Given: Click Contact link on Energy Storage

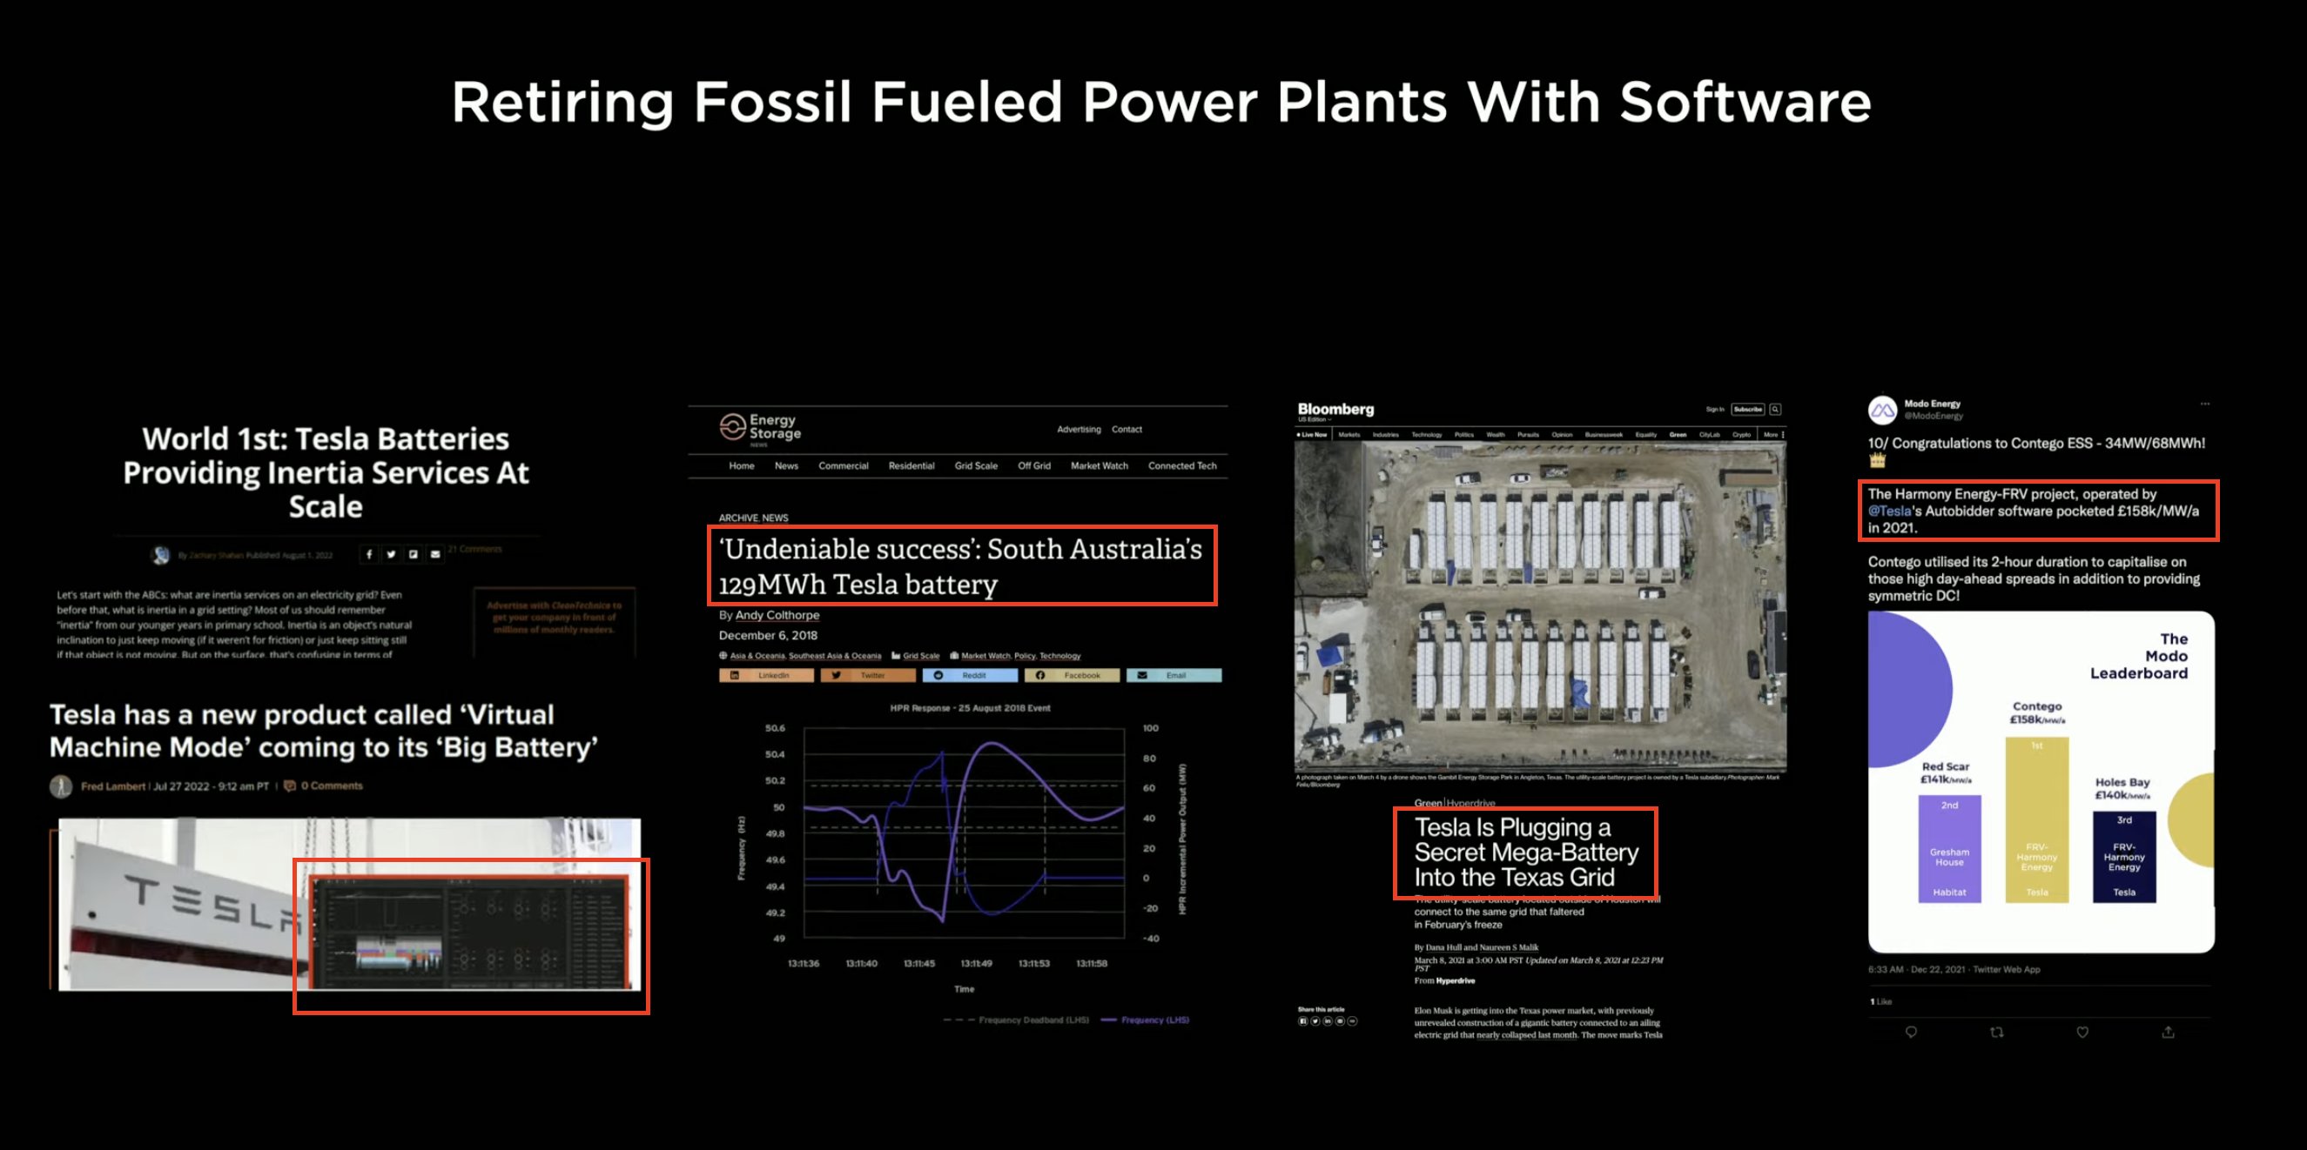Looking at the screenshot, I should 1127,430.
